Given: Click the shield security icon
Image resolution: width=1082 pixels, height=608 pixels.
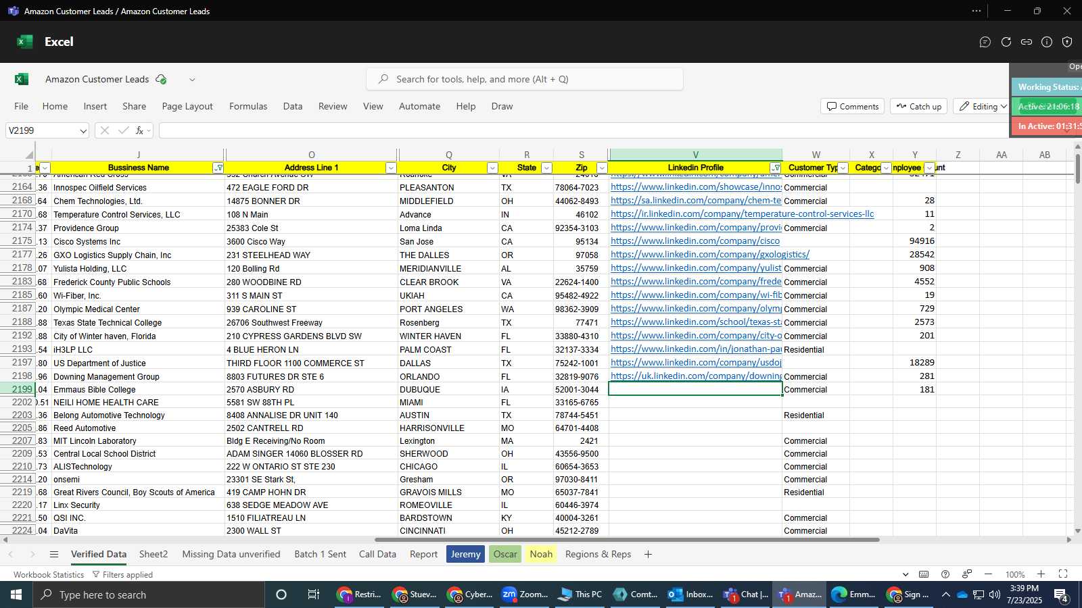Looking at the screenshot, I should pos(1067,42).
